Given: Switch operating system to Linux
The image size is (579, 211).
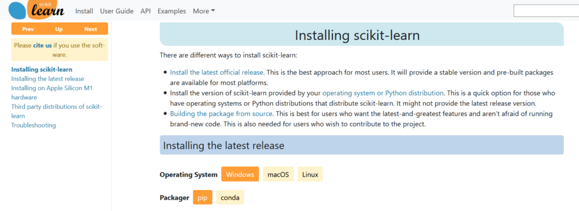Looking at the screenshot, I should tap(310, 174).
